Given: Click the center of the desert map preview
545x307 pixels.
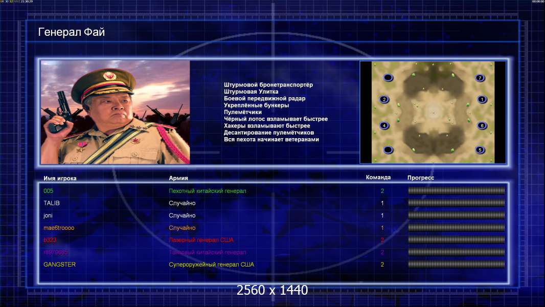Looking at the screenshot, I should click(433, 112).
